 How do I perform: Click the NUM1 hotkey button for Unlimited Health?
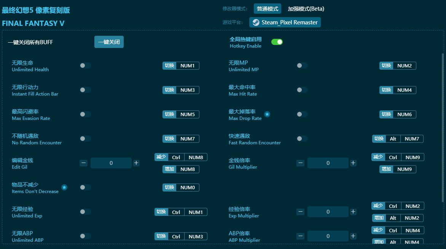coord(187,65)
